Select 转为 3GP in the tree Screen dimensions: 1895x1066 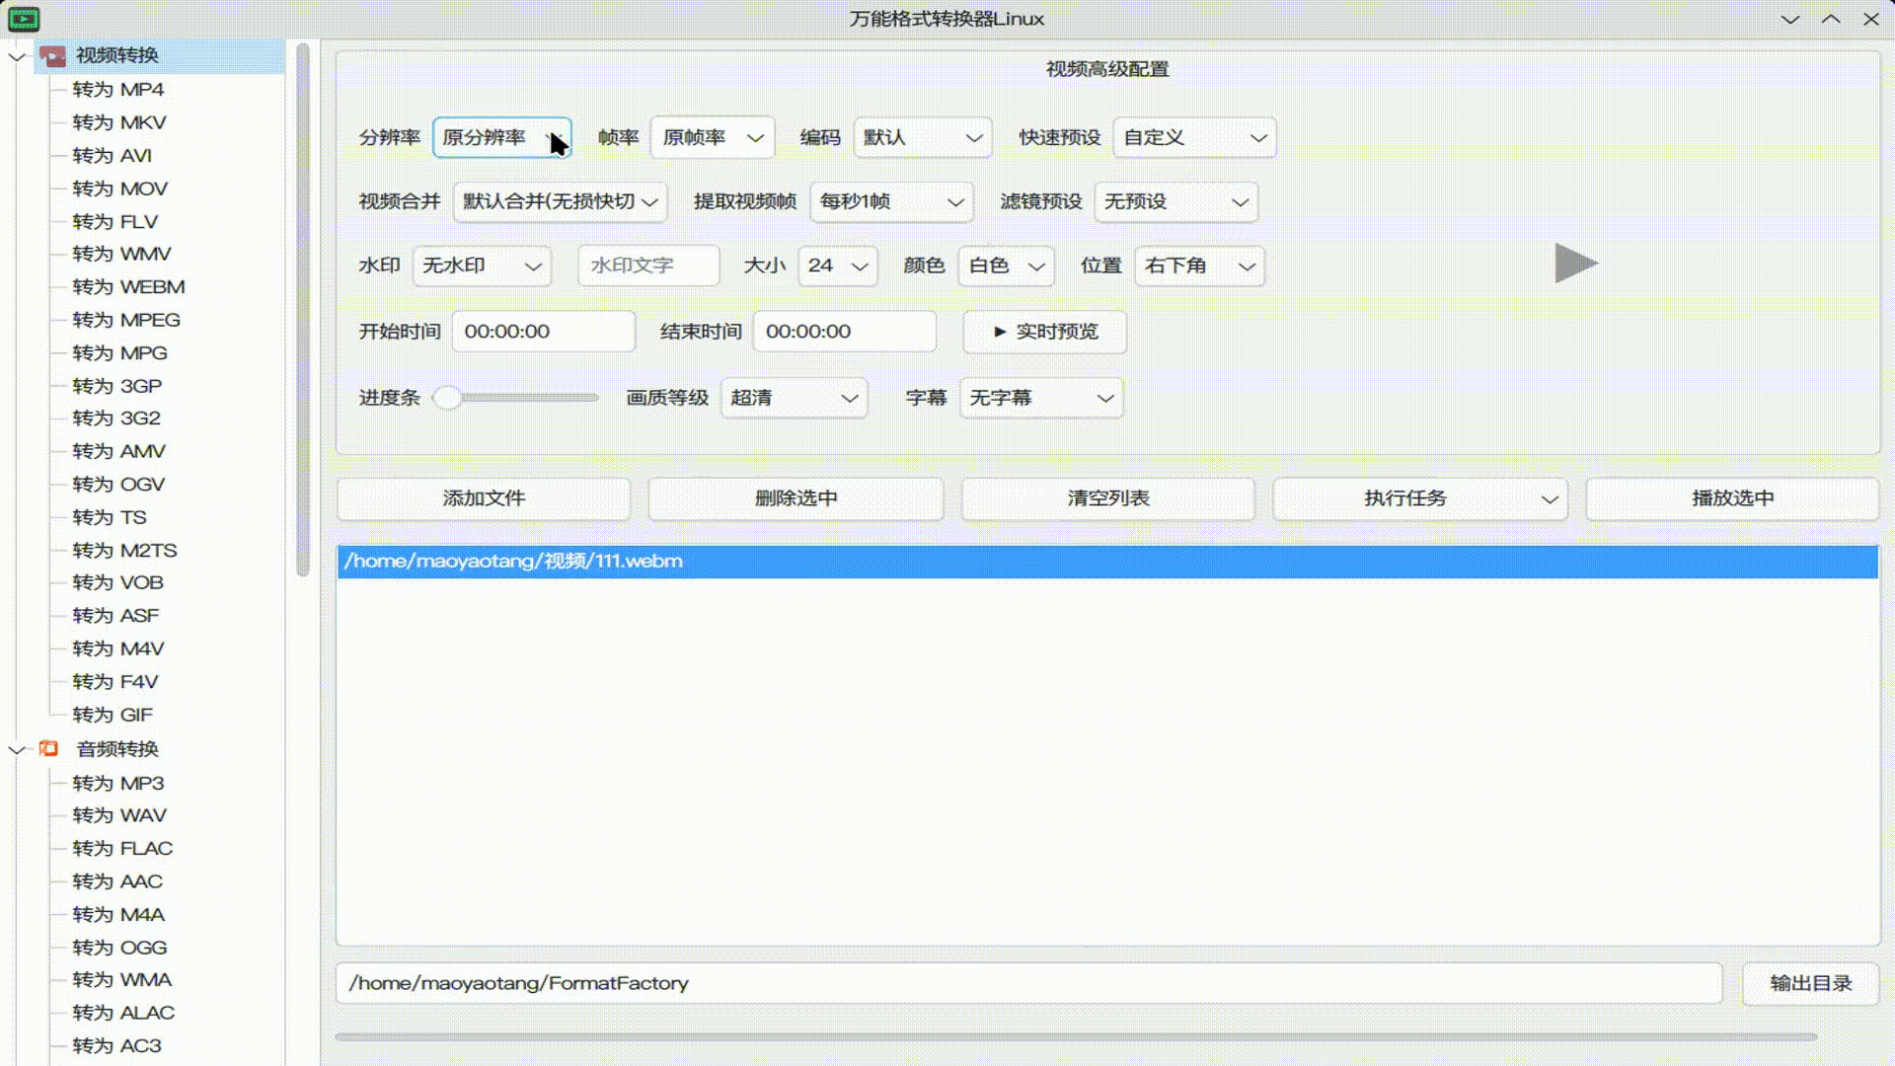[116, 387]
